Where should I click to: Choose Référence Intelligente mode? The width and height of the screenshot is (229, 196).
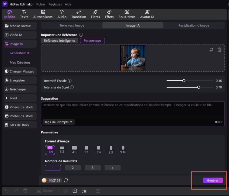(x=60, y=41)
